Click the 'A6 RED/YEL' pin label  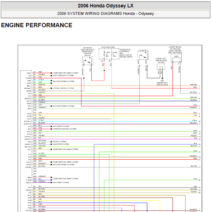[40, 84]
